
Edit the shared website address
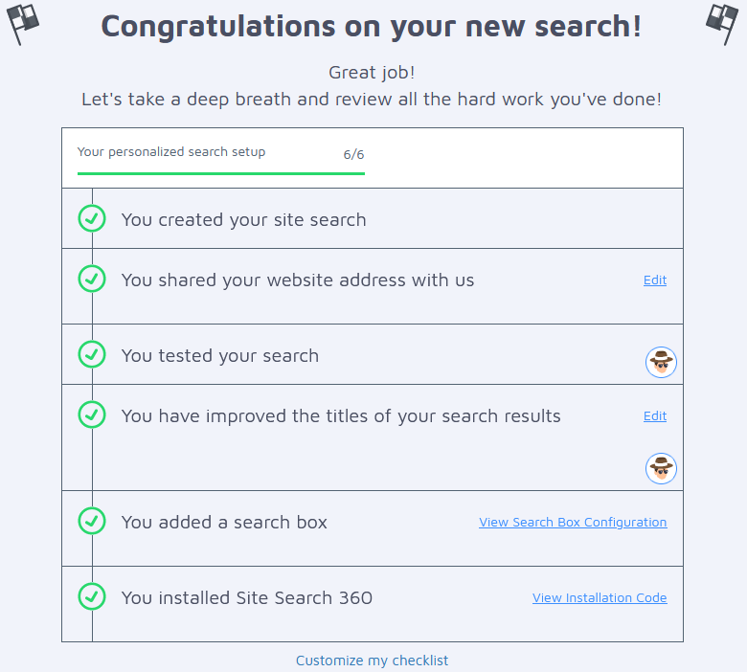click(654, 280)
